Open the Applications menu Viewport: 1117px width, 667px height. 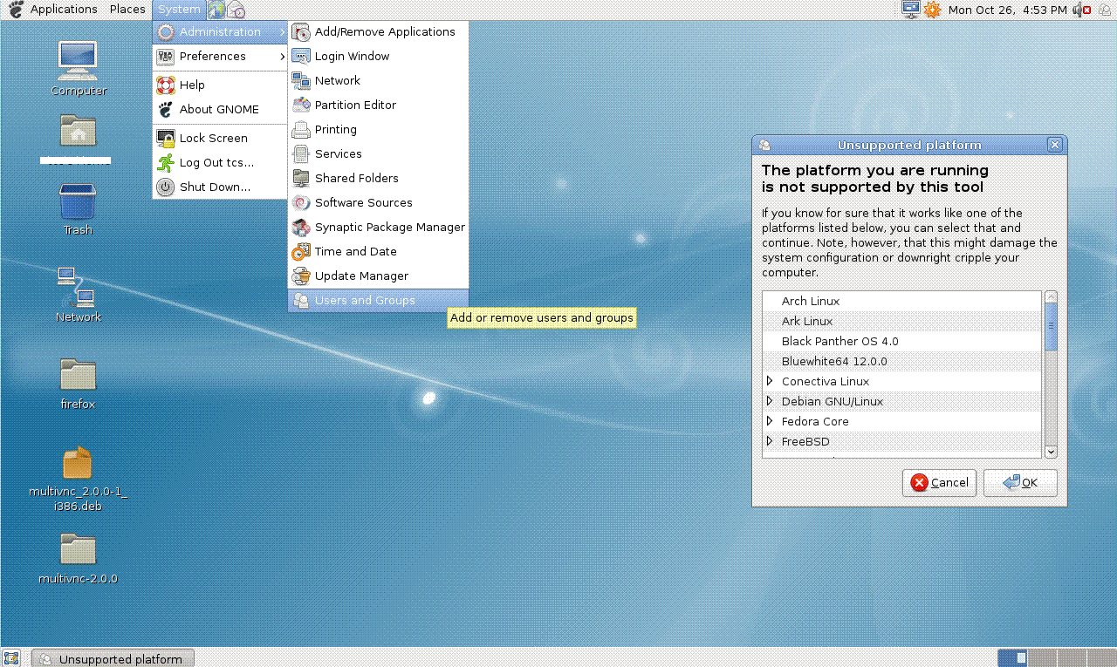(x=53, y=10)
